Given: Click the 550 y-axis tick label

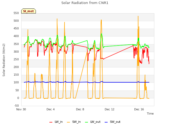Looking at the screenshot, I should 16,13.
